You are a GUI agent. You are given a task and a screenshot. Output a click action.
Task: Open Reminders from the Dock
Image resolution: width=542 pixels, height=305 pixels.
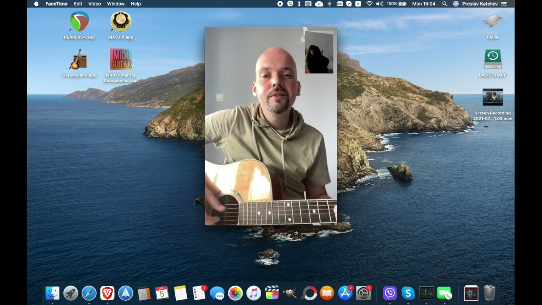[199, 293]
